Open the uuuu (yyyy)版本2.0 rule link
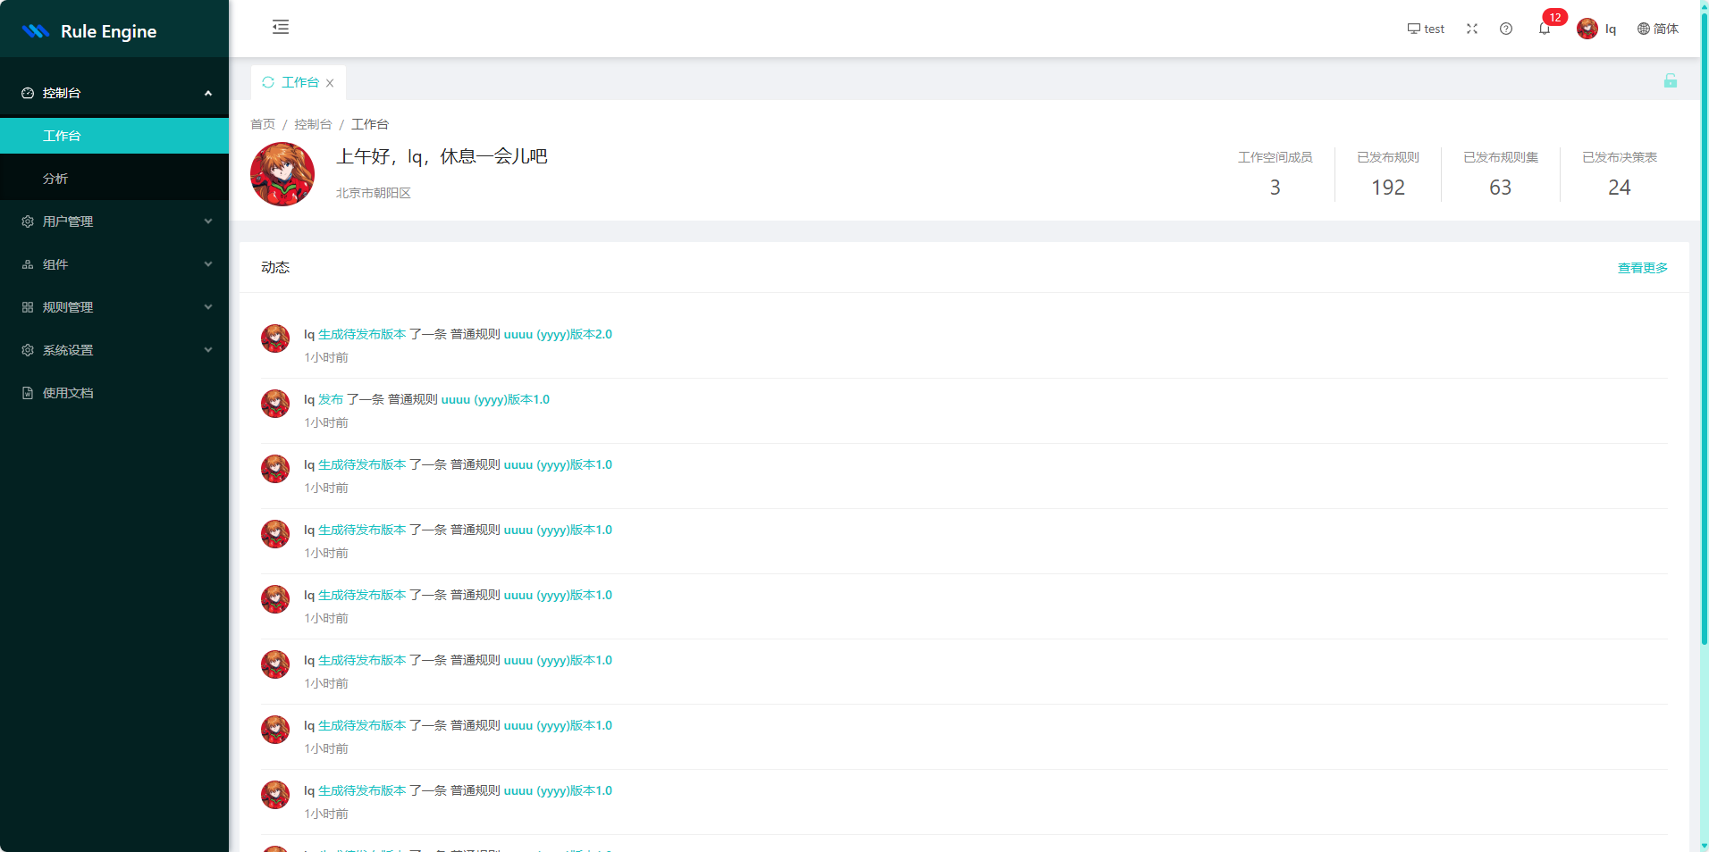 [558, 334]
